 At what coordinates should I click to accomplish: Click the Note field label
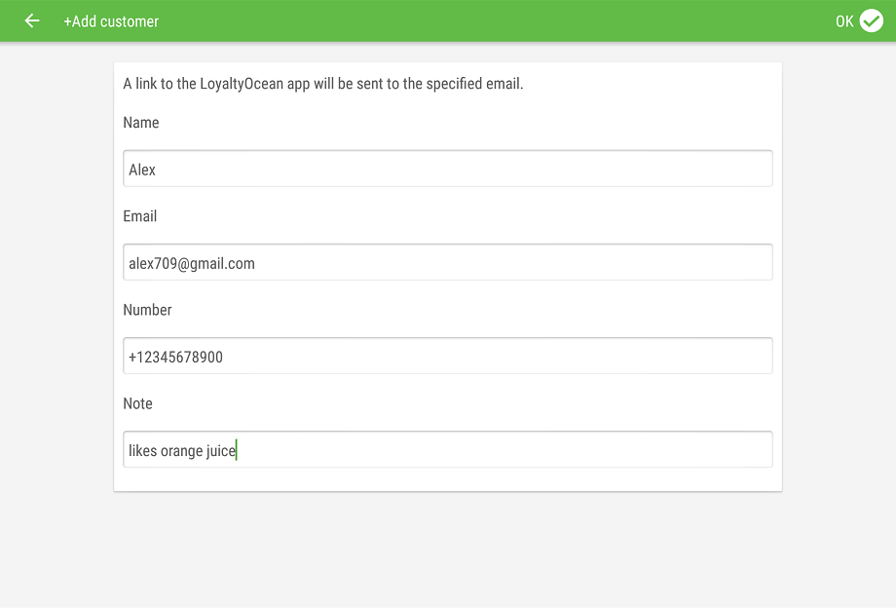pyautogui.click(x=137, y=404)
